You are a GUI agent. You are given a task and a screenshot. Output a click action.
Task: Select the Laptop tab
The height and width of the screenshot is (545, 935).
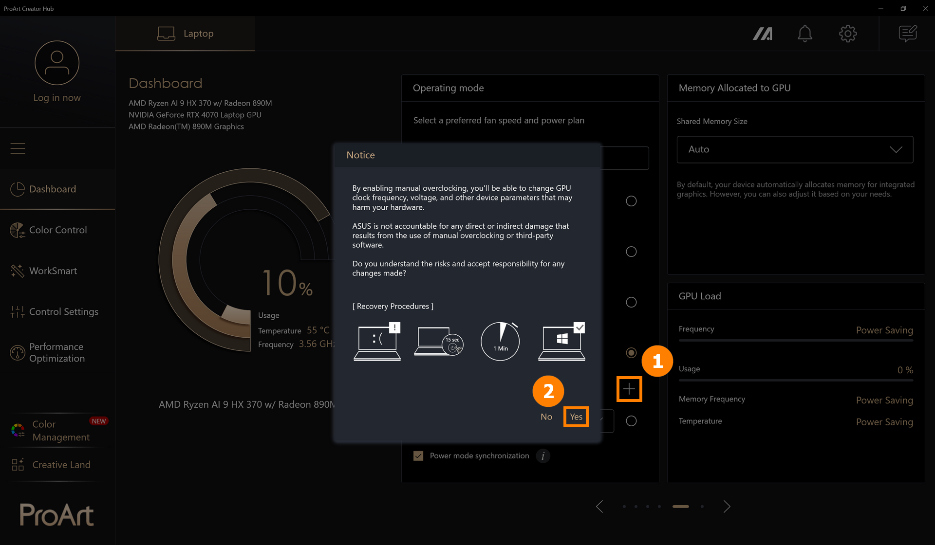tap(185, 34)
